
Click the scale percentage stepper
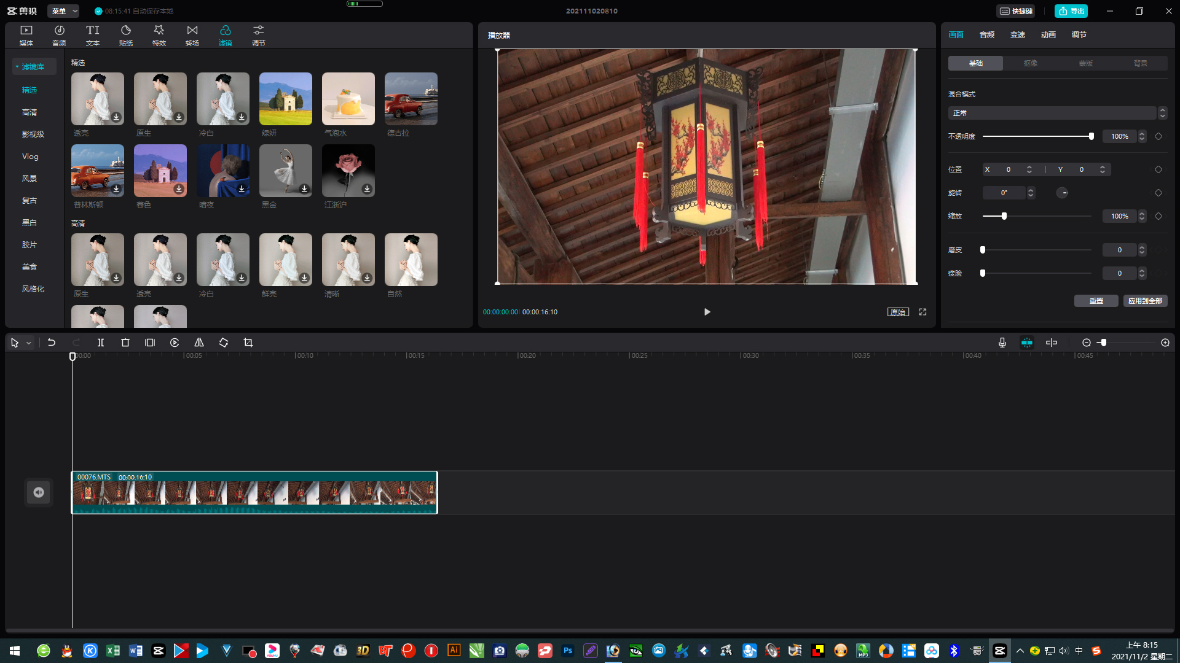tap(1142, 216)
